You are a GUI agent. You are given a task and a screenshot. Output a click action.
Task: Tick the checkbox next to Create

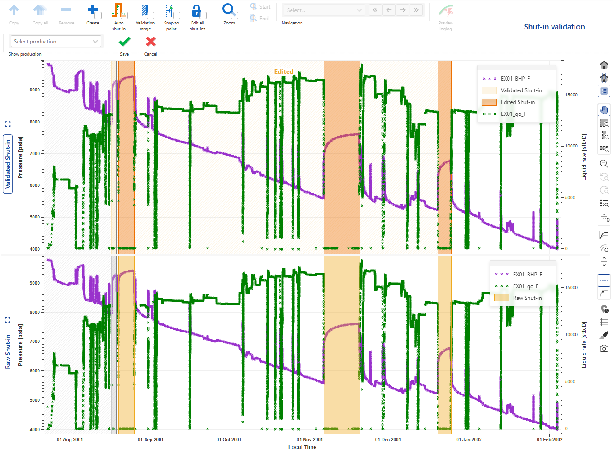(x=98, y=16)
